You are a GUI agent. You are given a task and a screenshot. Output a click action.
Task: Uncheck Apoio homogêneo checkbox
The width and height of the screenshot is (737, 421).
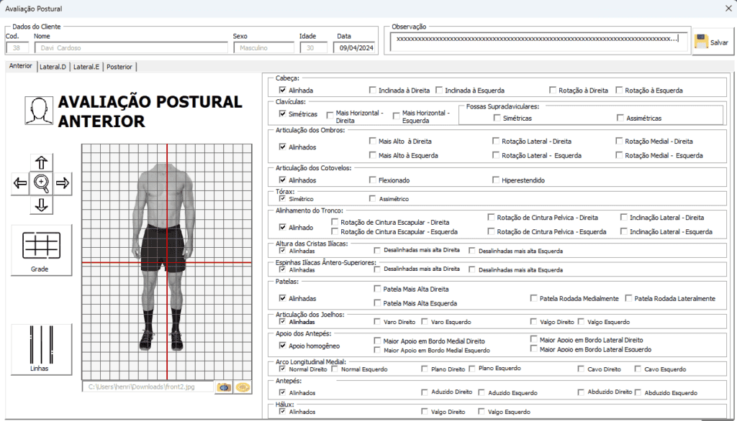(282, 346)
